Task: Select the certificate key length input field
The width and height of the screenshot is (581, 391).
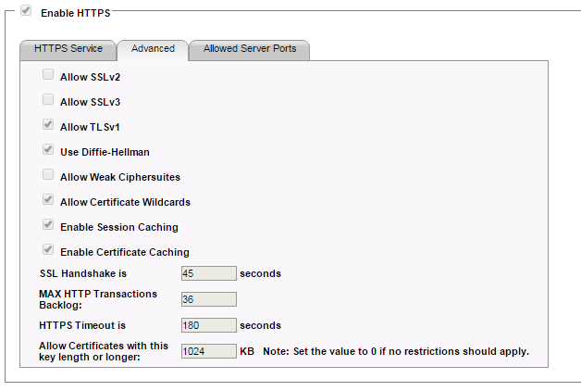Action: [x=208, y=351]
